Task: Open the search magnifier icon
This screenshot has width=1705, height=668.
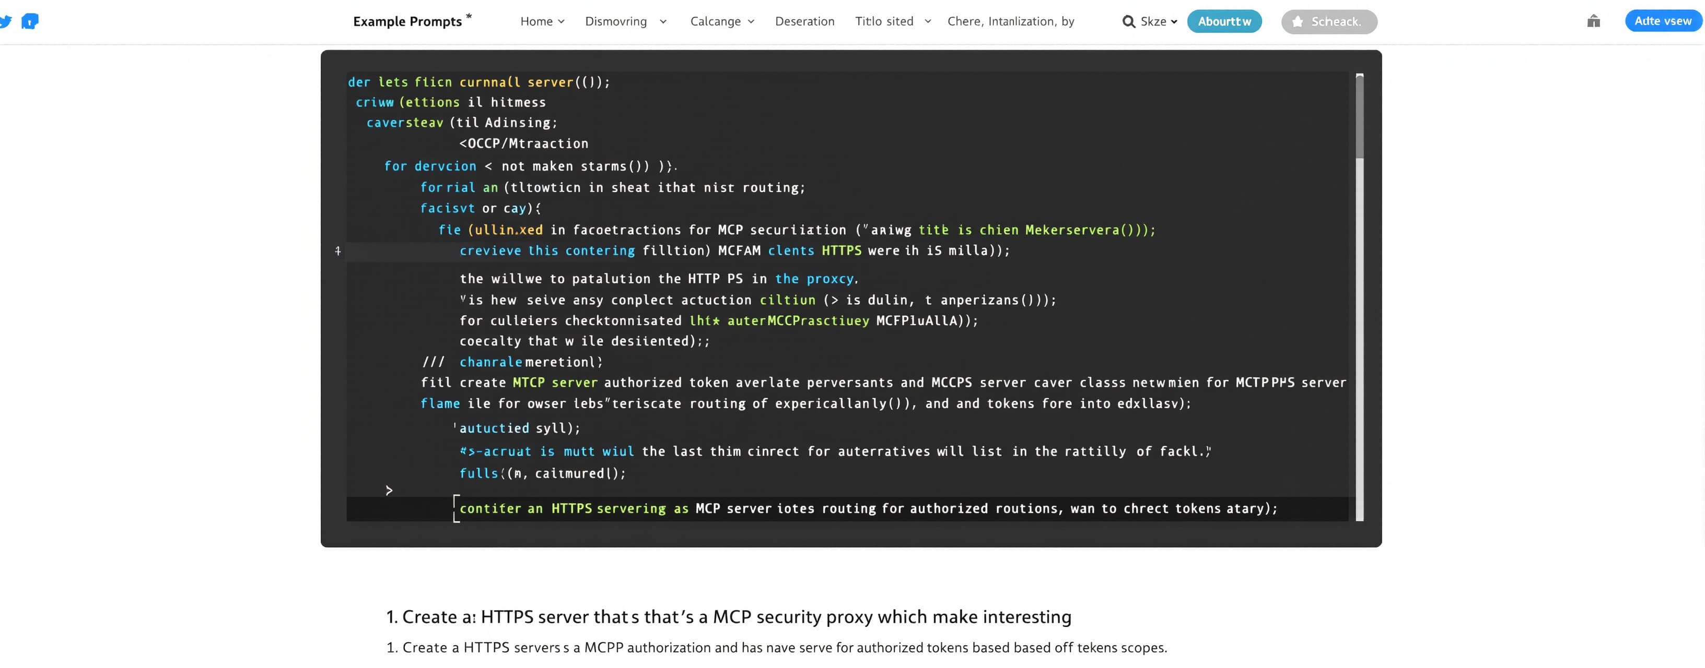Action: point(1128,22)
